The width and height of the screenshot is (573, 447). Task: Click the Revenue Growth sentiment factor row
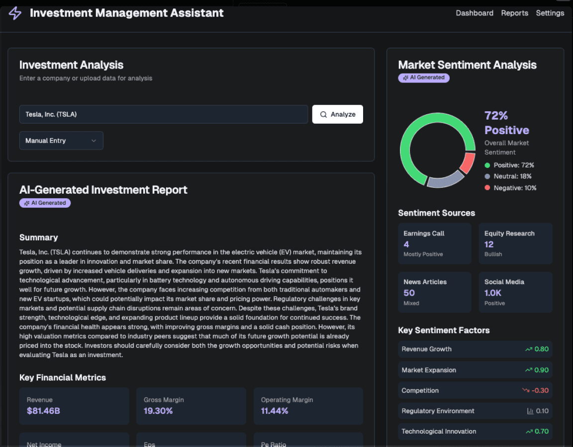click(x=475, y=349)
